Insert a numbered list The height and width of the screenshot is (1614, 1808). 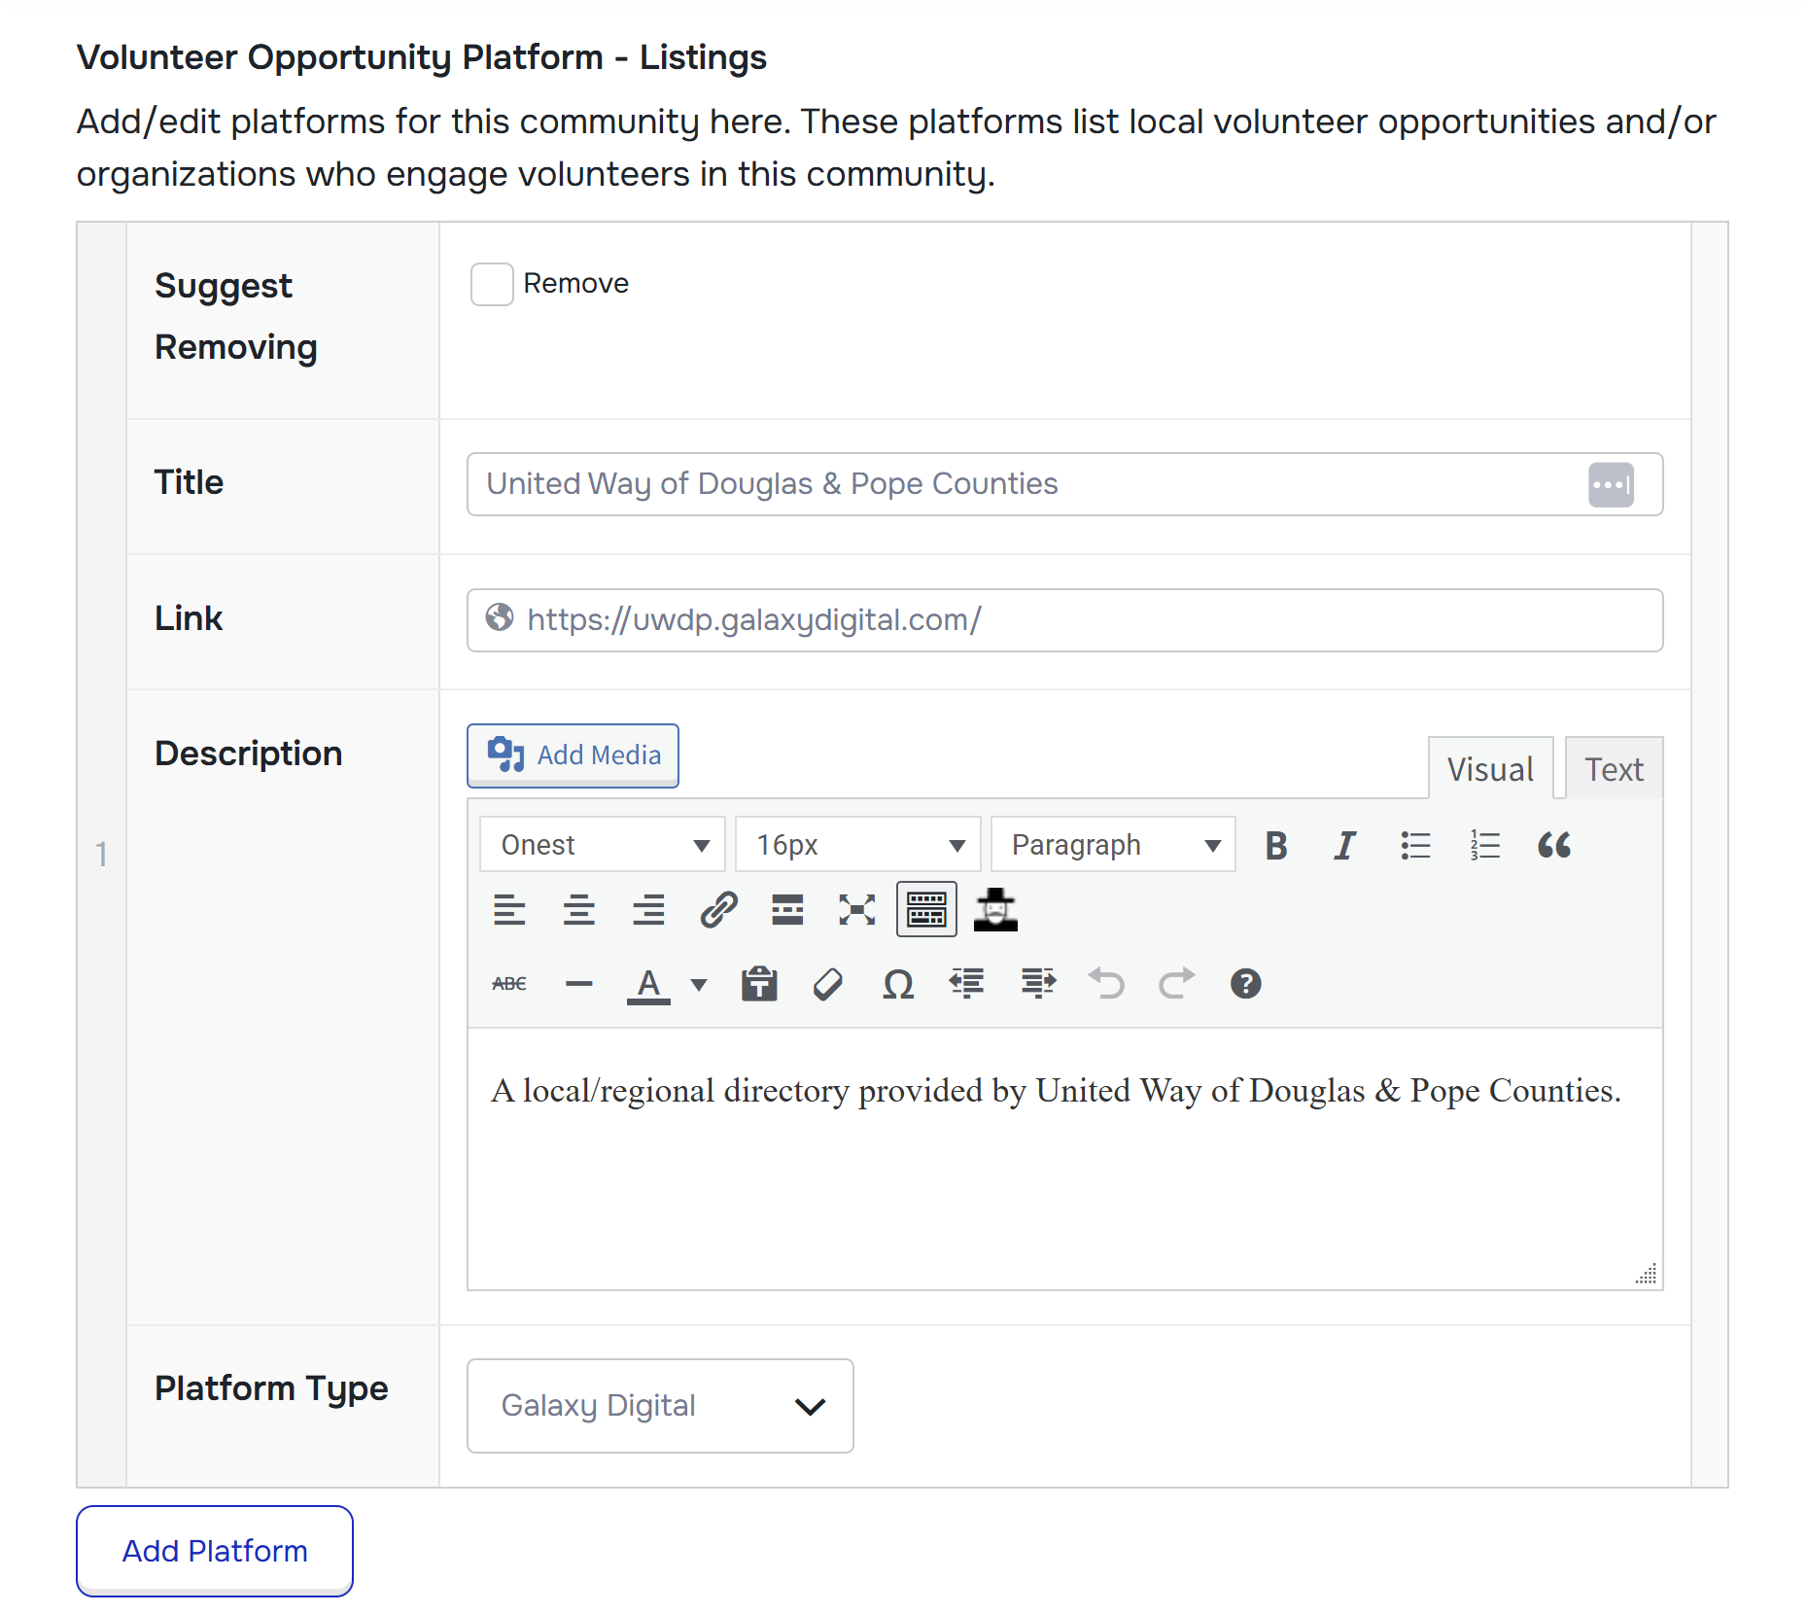pyautogui.click(x=1484, y=846)
